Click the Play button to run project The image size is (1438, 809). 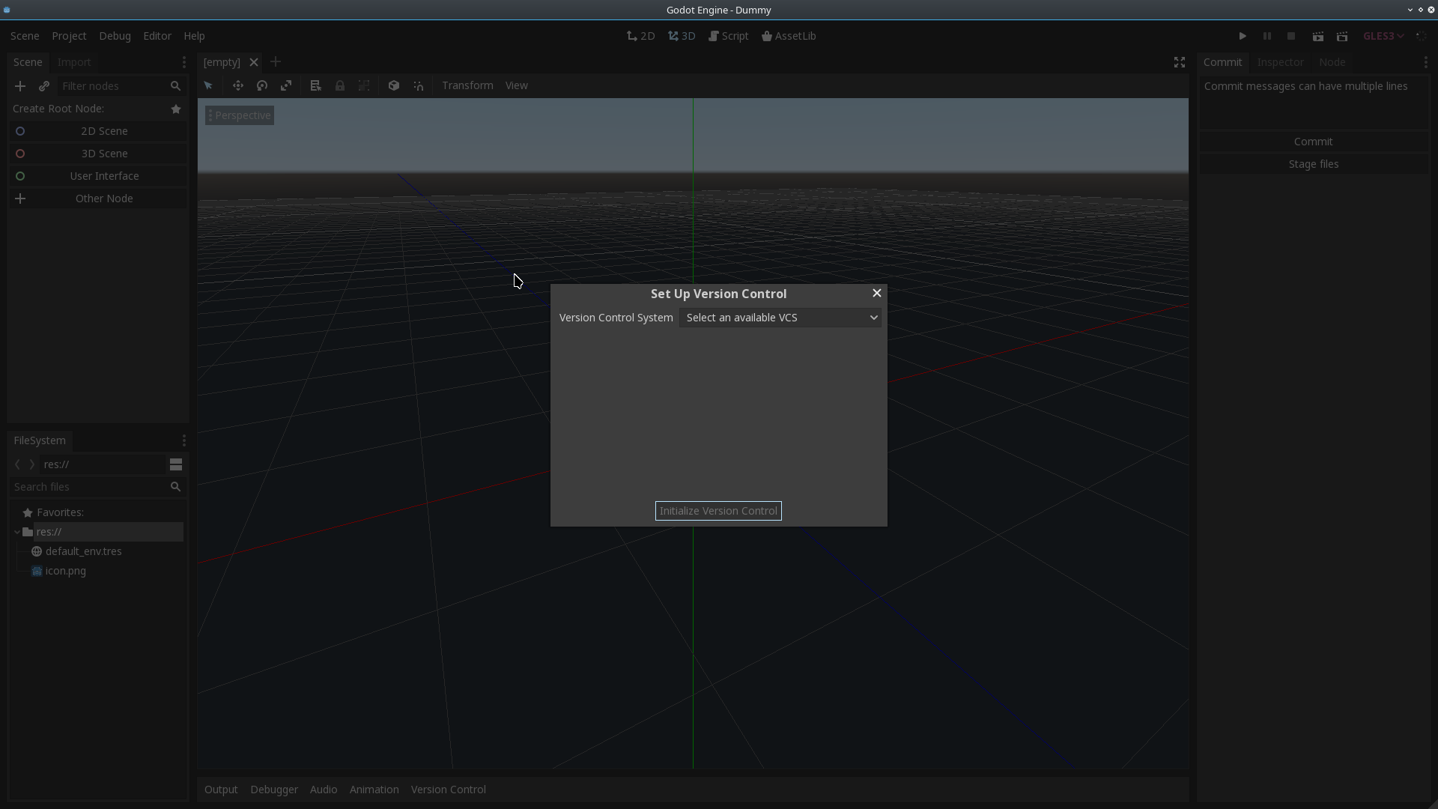[x=1243, y=35]
